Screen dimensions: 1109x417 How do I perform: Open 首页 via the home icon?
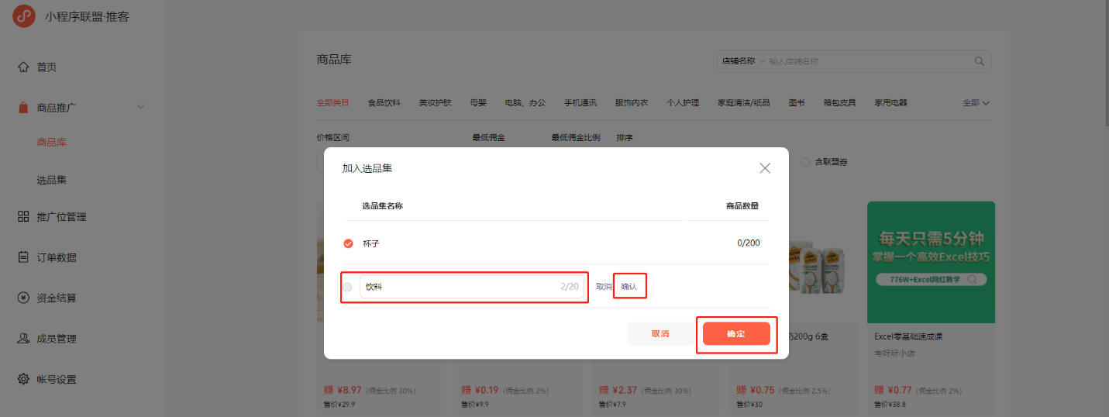[x=23, y=67]
